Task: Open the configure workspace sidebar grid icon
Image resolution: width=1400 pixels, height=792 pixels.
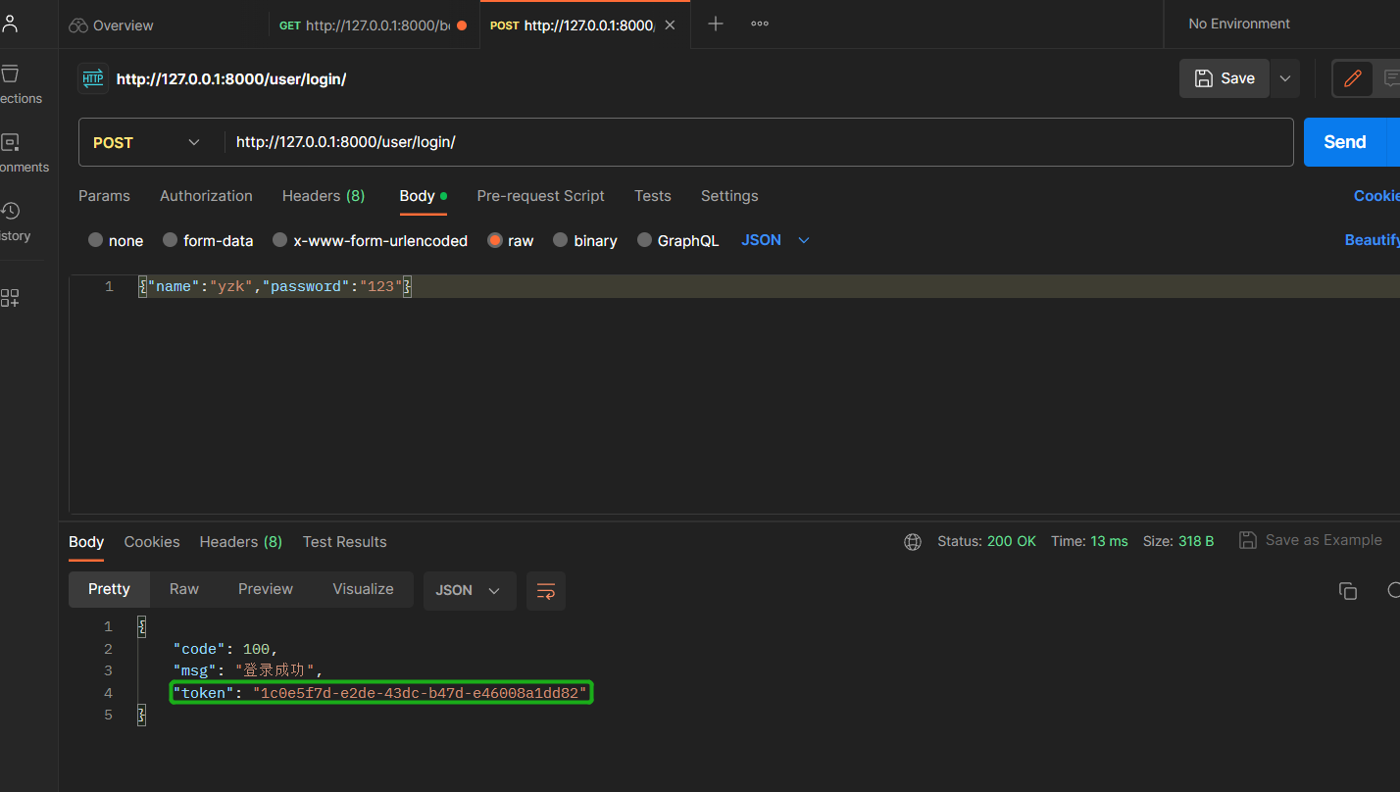Action: pyautogui.click(x=10, y=298)
